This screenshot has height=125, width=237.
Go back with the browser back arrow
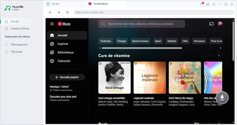pos(50,12)
